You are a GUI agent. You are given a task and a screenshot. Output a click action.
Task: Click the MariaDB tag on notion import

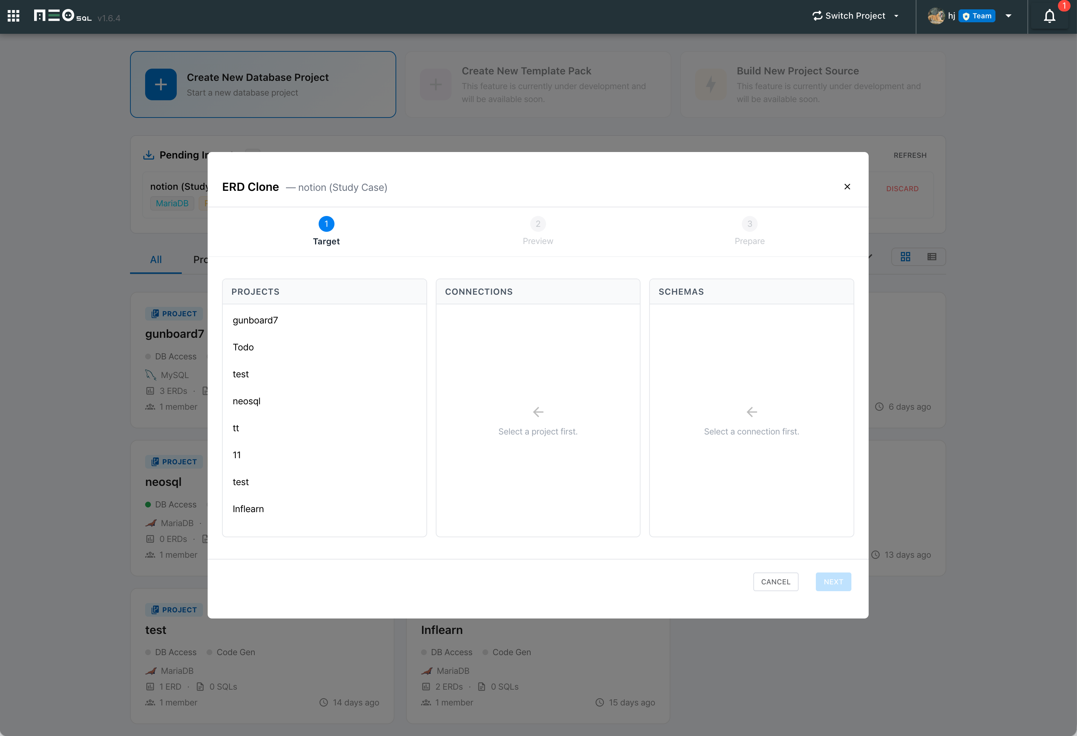pos(172,203)
